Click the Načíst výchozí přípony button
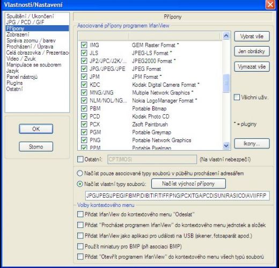Screen dimensions: 279x268 click(x=188, y=184)
